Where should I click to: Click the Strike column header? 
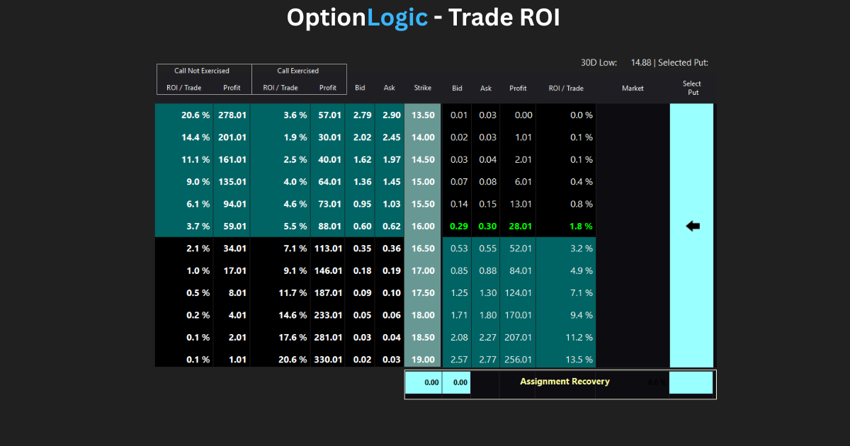point(423,88)
